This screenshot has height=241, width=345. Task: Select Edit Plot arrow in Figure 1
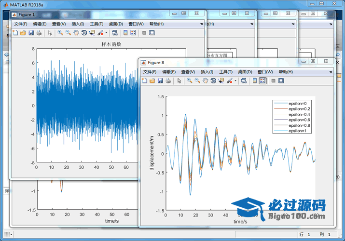tap(50, 33)
